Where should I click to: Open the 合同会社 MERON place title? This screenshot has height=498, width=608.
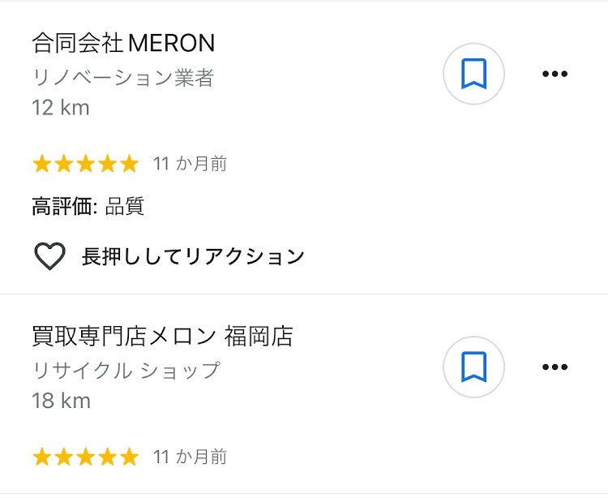(x=123, y=42)
